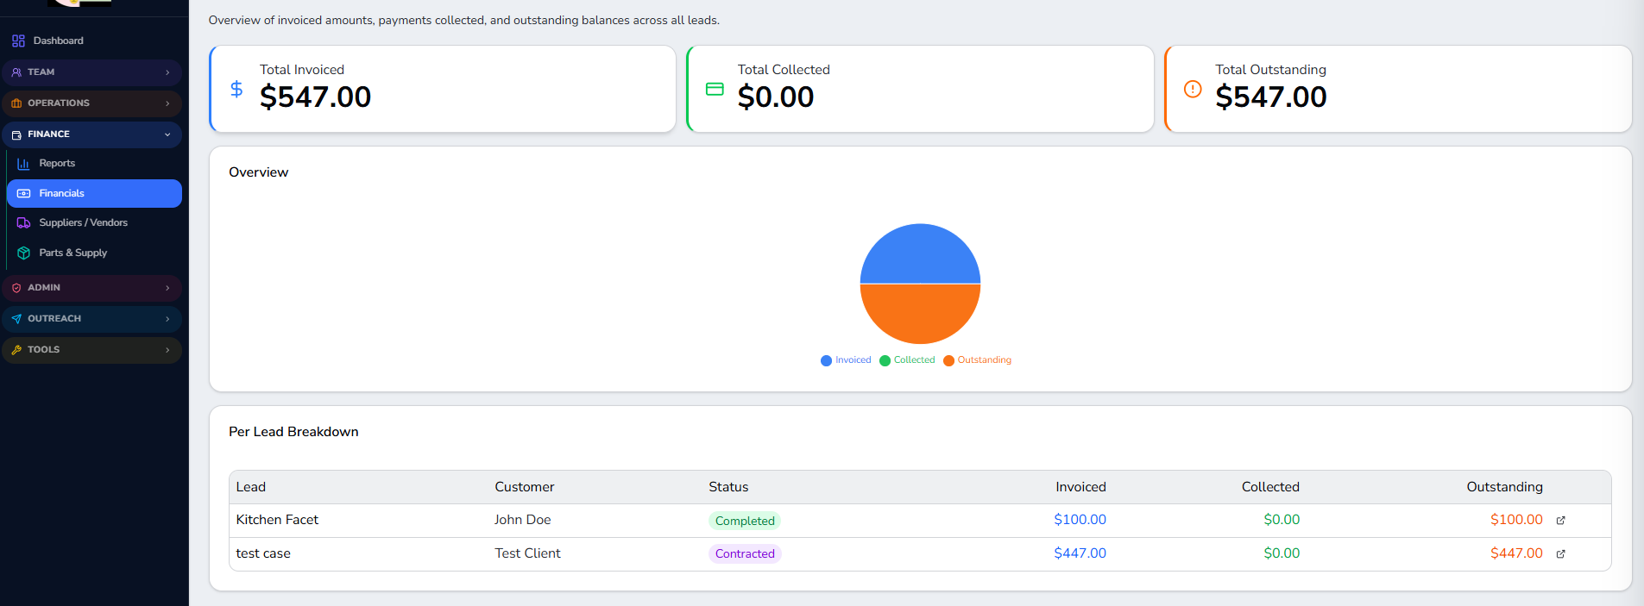Click the Contracted status badge
Image resolution: width=1644 pixels, height=606 pixels.
[745, 553]
